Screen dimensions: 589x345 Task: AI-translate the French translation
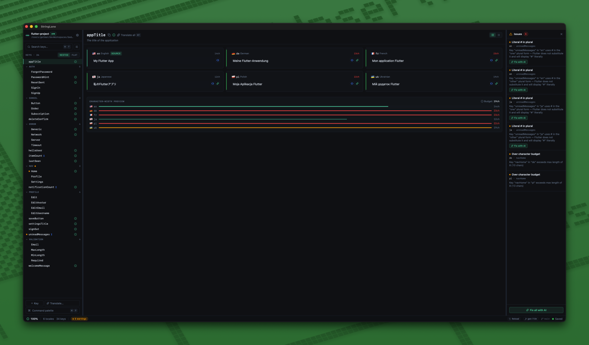(x=497, y=60)
